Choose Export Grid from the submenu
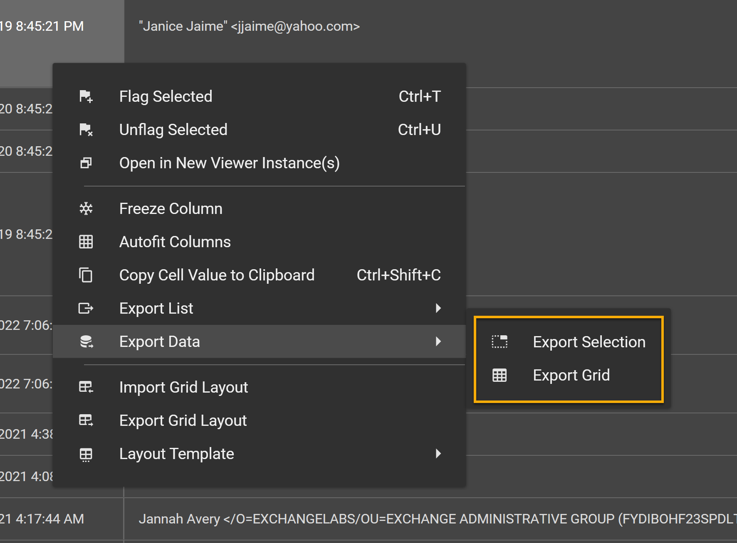The width and height of the screenshot is (737, 543). point(571,375)
